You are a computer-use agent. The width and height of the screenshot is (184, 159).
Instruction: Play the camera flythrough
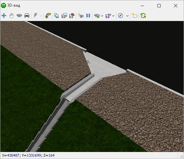point(97,16)
